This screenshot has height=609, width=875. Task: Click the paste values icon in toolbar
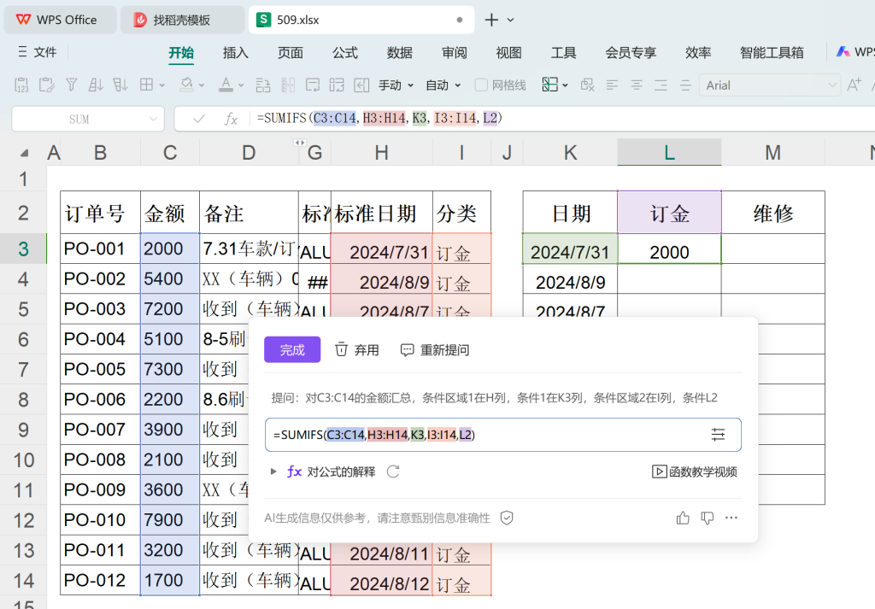(21, 85)
